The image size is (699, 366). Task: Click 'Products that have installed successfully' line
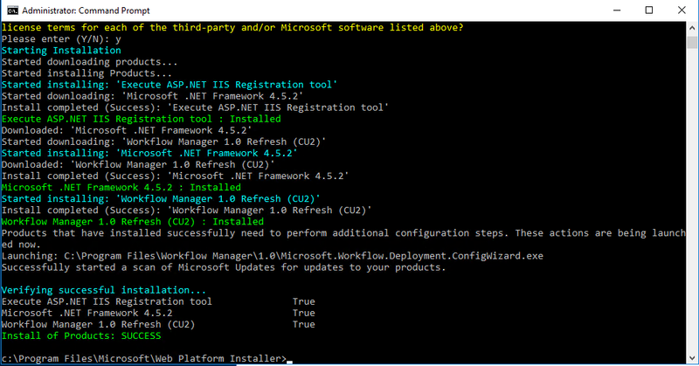coord(343,238)
